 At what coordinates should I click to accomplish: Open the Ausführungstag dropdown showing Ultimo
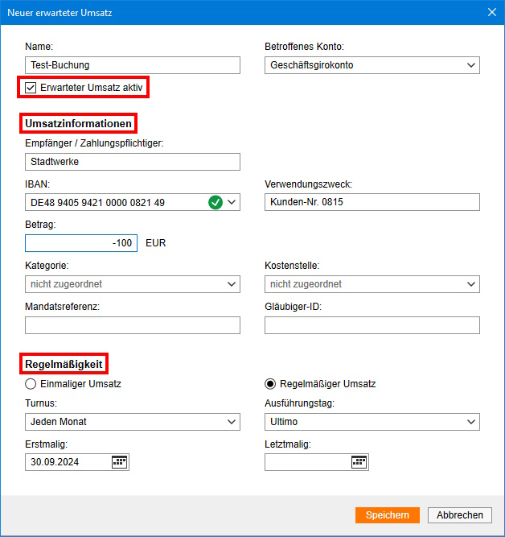point(470,422)
